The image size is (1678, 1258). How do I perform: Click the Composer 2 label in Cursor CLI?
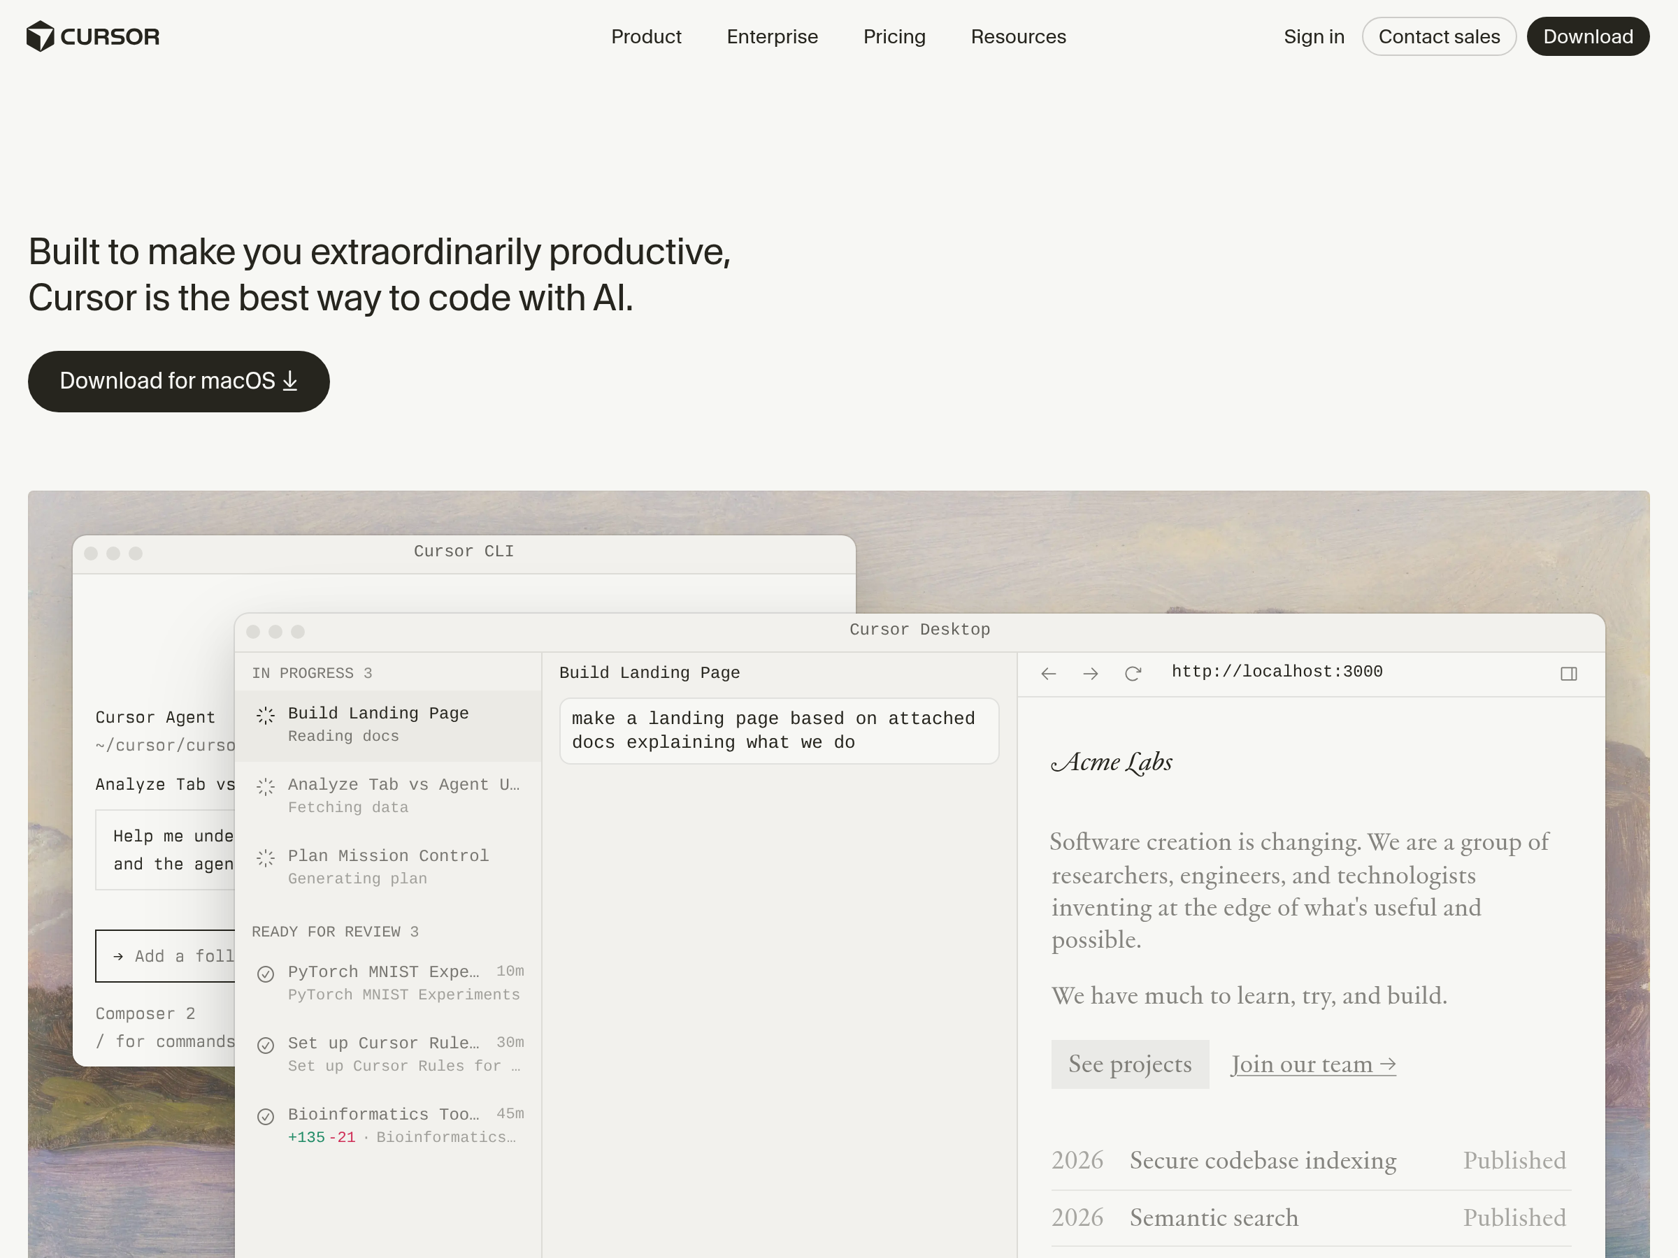tap(145, 1013)
